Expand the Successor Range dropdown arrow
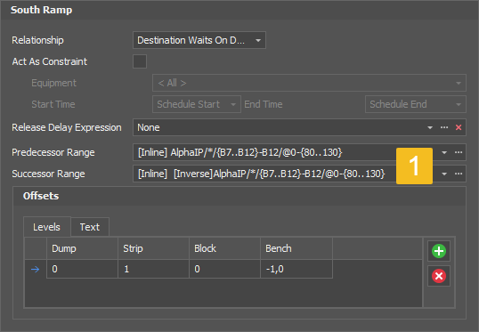 (444, 174)
